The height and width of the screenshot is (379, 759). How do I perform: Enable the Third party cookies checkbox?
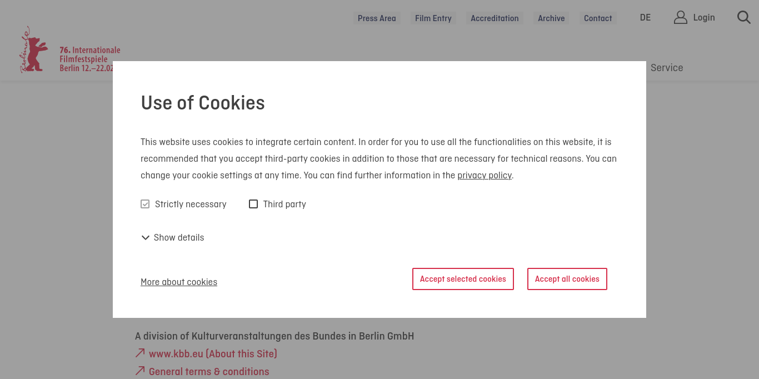click(x=253, y=204)
